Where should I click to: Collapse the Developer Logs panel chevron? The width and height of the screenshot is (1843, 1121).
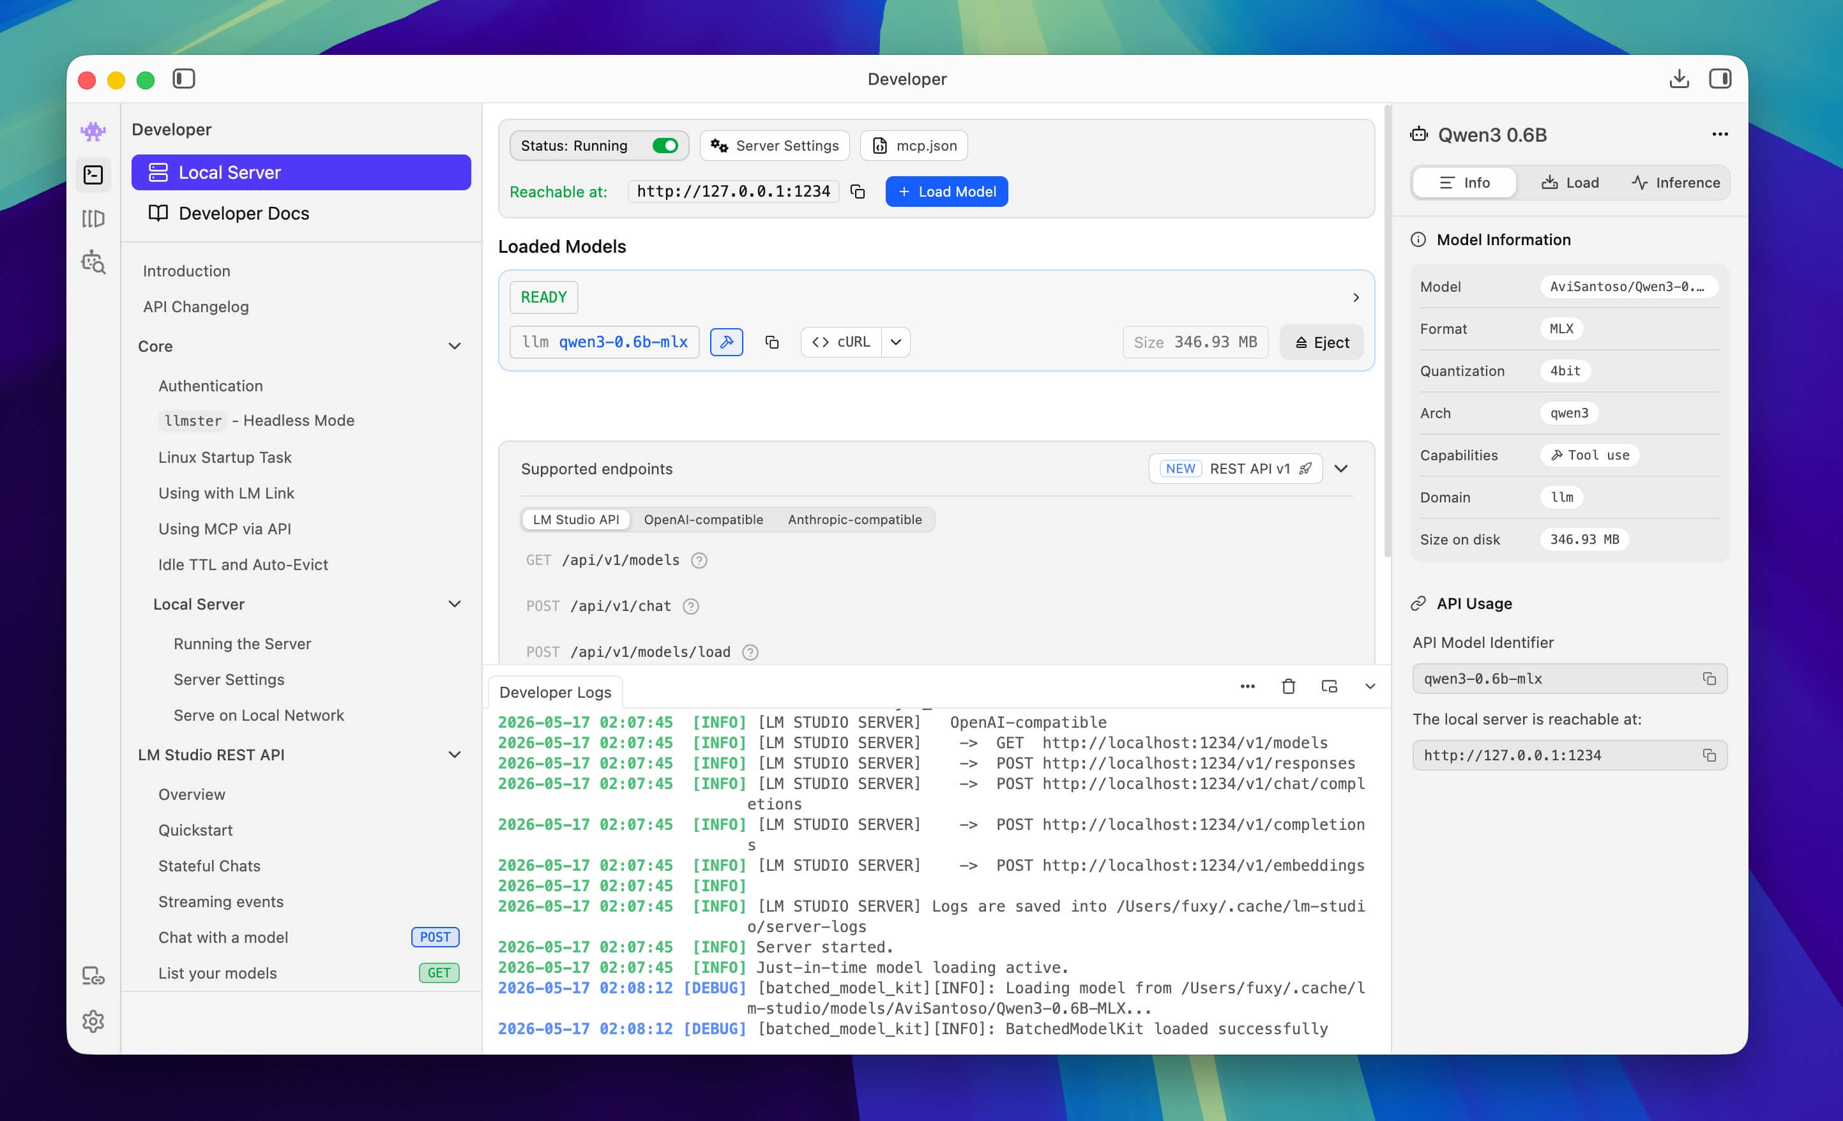[x=1370, y=686]
